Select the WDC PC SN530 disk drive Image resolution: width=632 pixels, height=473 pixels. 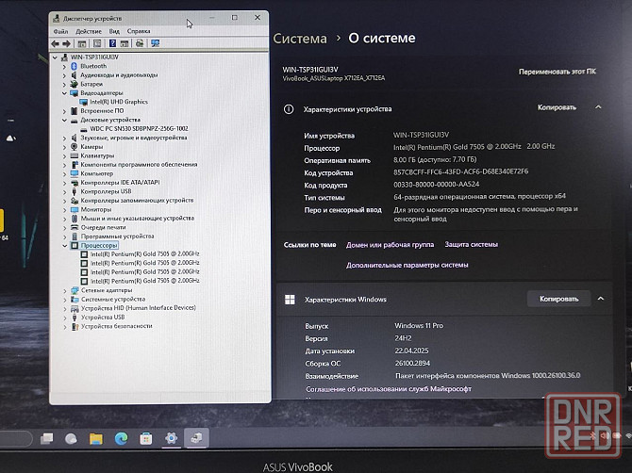(x=139, y=128)
